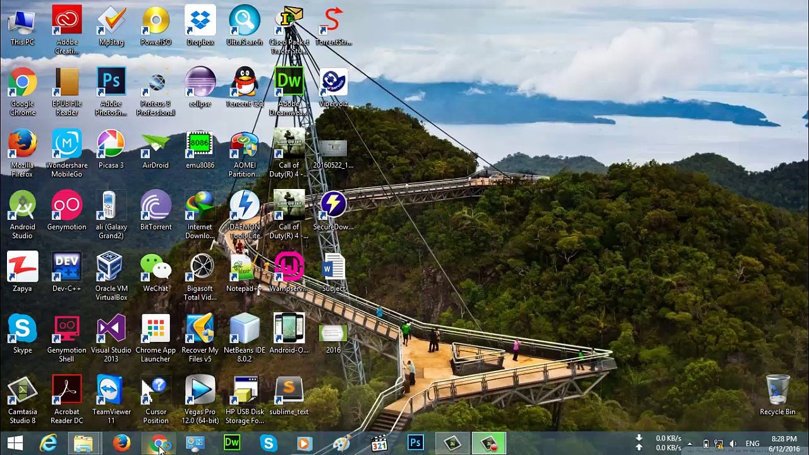Image resolution: width=809 pixels, height=455 pixels.
Task: Switch to Camtasia Recorder in the taskbar
Action: pyautogui.click(x=489, y=443)
